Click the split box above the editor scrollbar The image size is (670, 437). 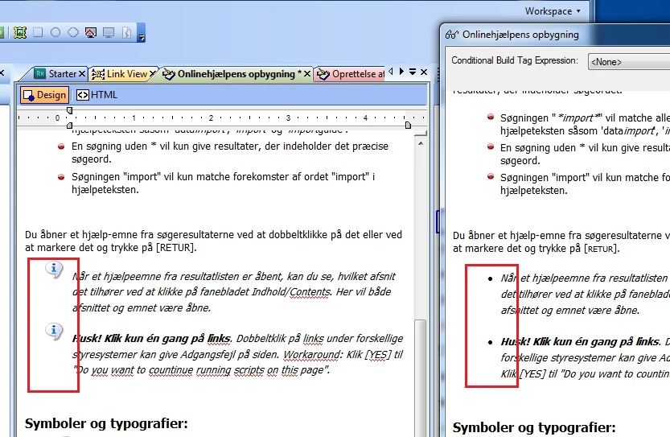(421, 134)
